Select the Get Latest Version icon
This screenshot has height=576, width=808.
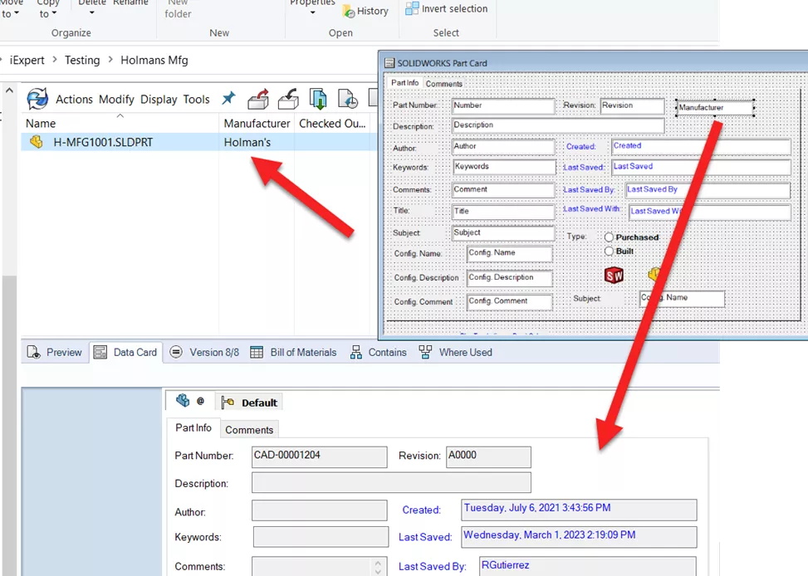click(x=318, y=99)
